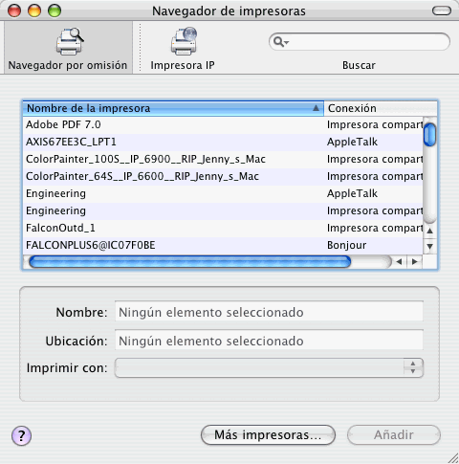The height and width of the screenshot is (464, 459).
Task: Click the vertical scrollbar up arrow
Action: point(430,231)
